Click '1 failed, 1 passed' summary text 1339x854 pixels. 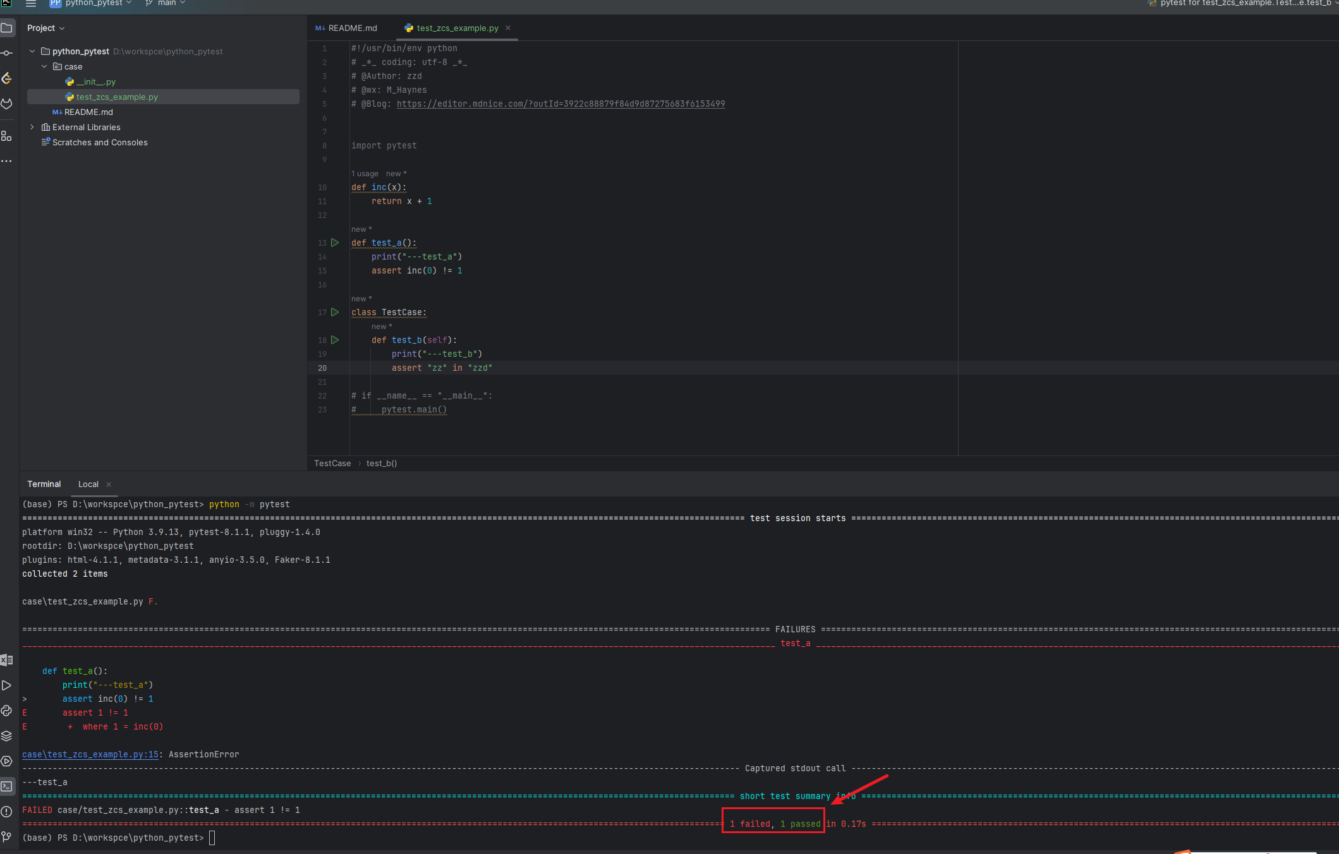click(x=775, y=824)
